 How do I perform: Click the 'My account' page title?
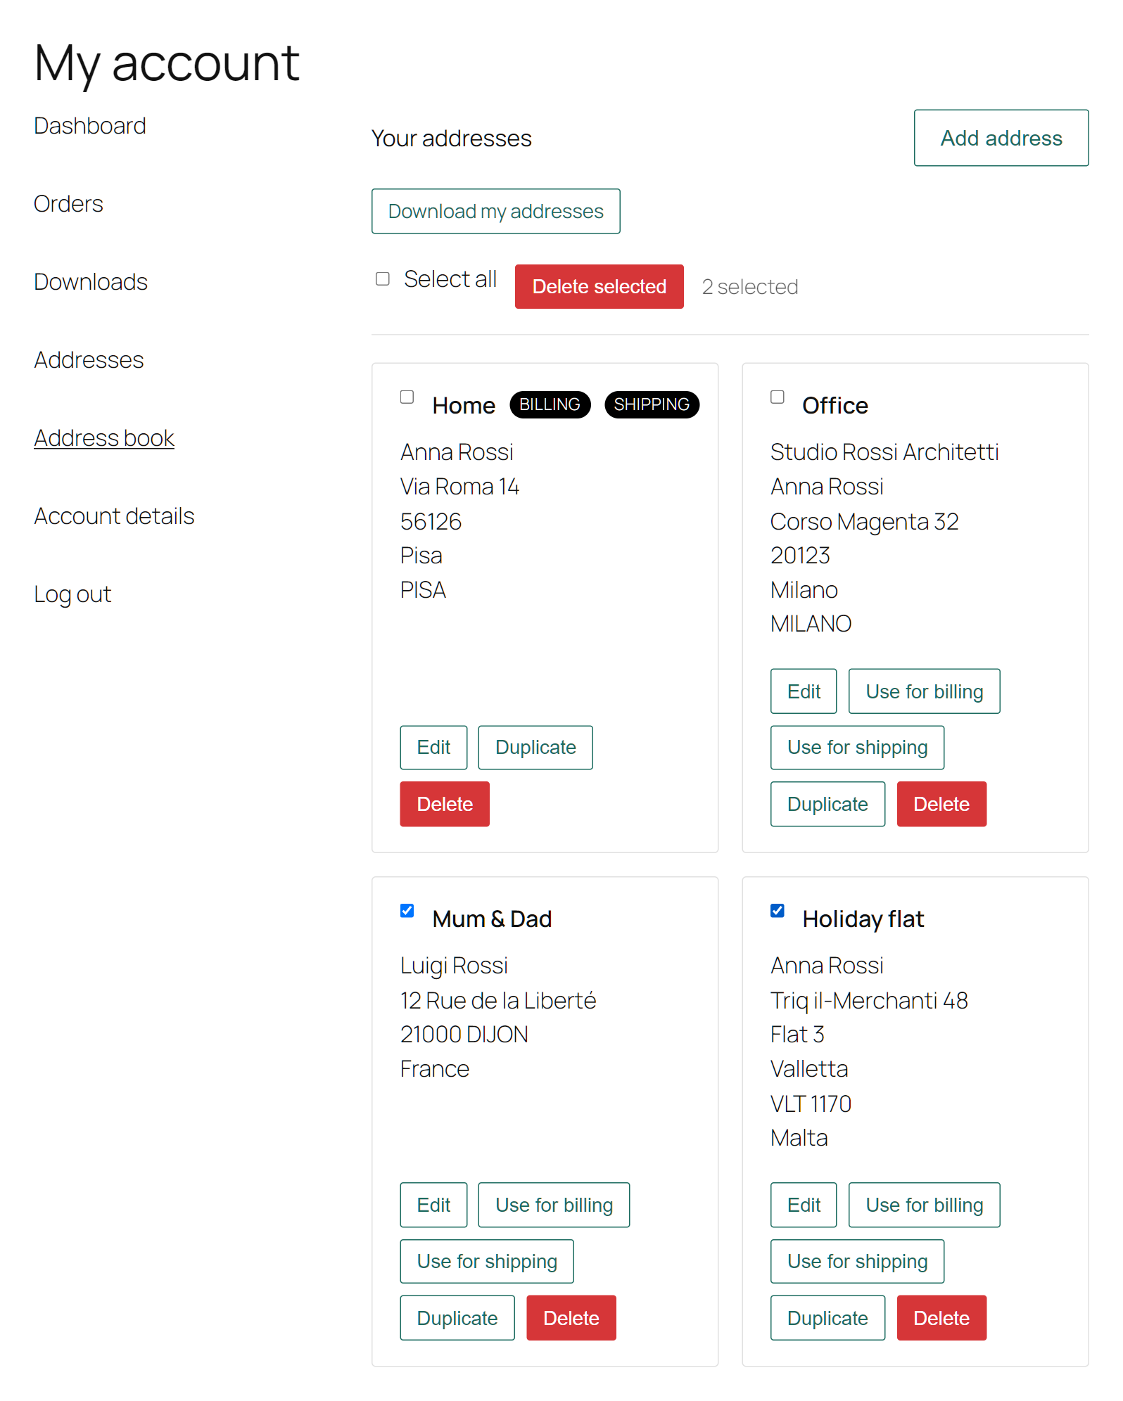pyautogui.click(x=167, y=63)
